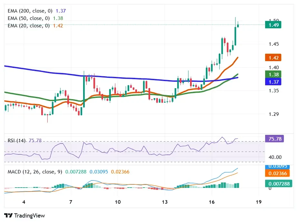Viewport: 298px width, 223px height.
Task: Click the date label 13 on time axis
Action: point(165,202)
